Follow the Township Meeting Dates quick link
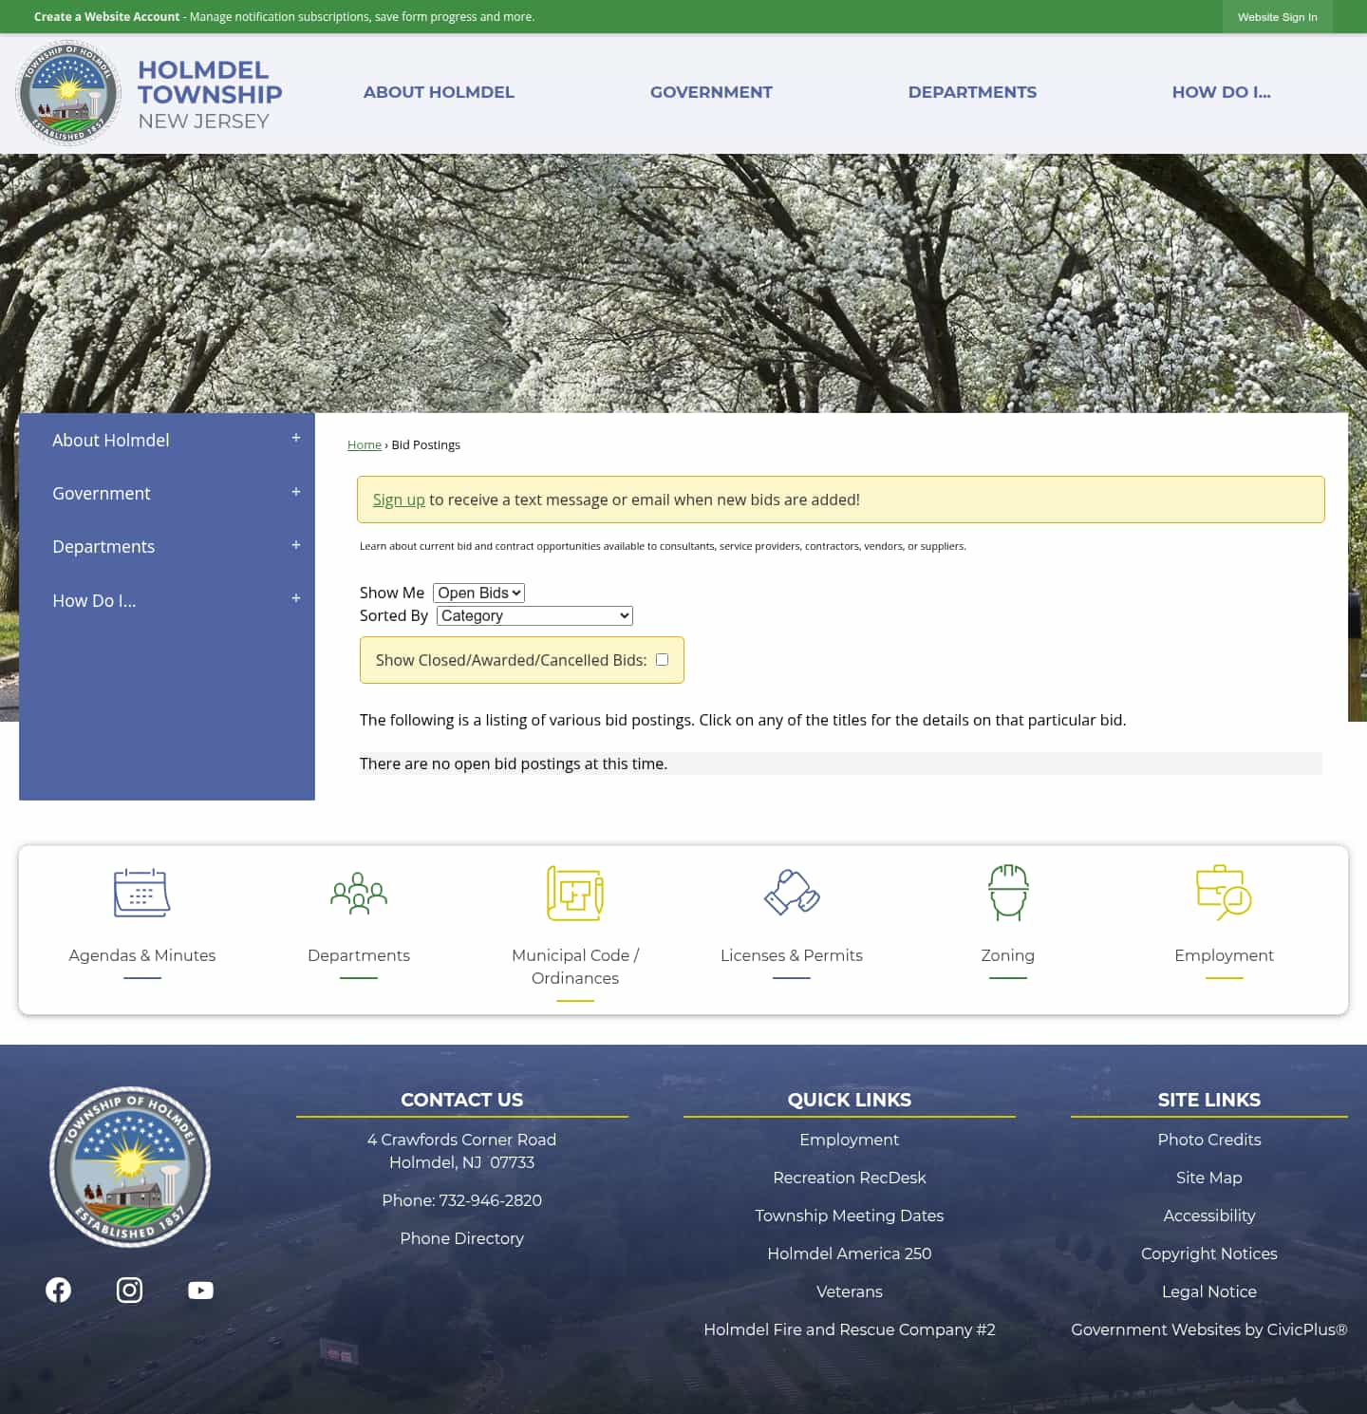Screen dimensions: 1367x1414 coord(849,1216)
